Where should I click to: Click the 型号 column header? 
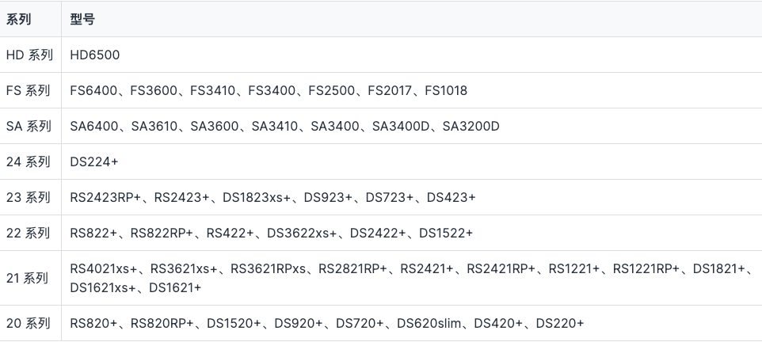point(82,19)
